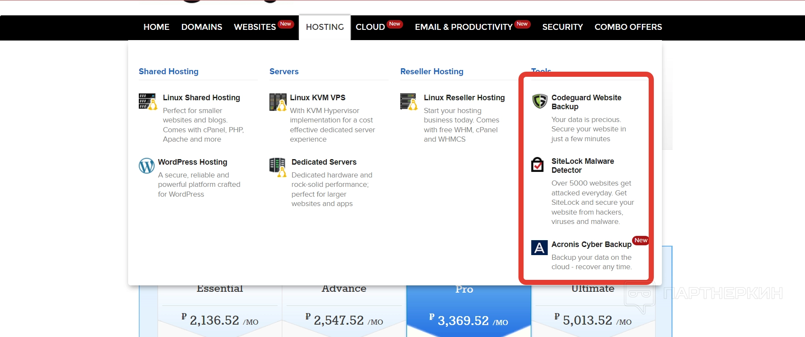Open Acronis Cyber Backup link

(x=591, y=244)
